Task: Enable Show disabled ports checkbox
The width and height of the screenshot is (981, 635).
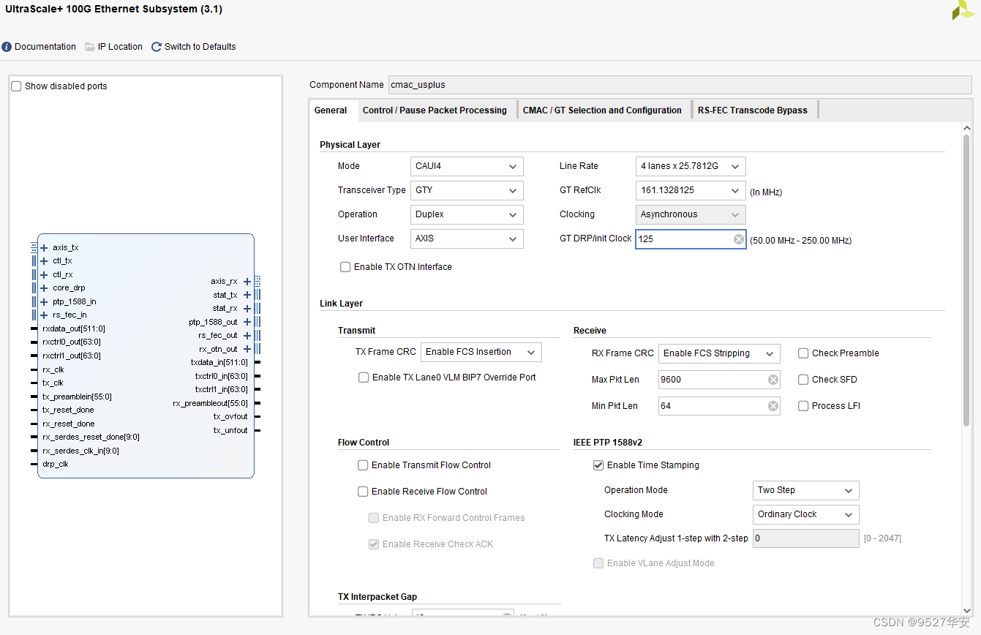Action: (17, 86)
